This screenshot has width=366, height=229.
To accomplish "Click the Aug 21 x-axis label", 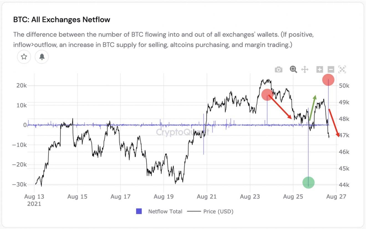I will 207,197.
